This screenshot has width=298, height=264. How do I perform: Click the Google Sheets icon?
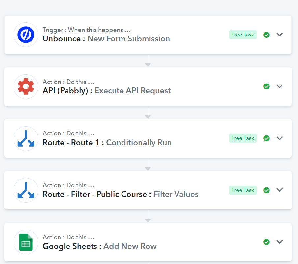click(x=26, y=242)
